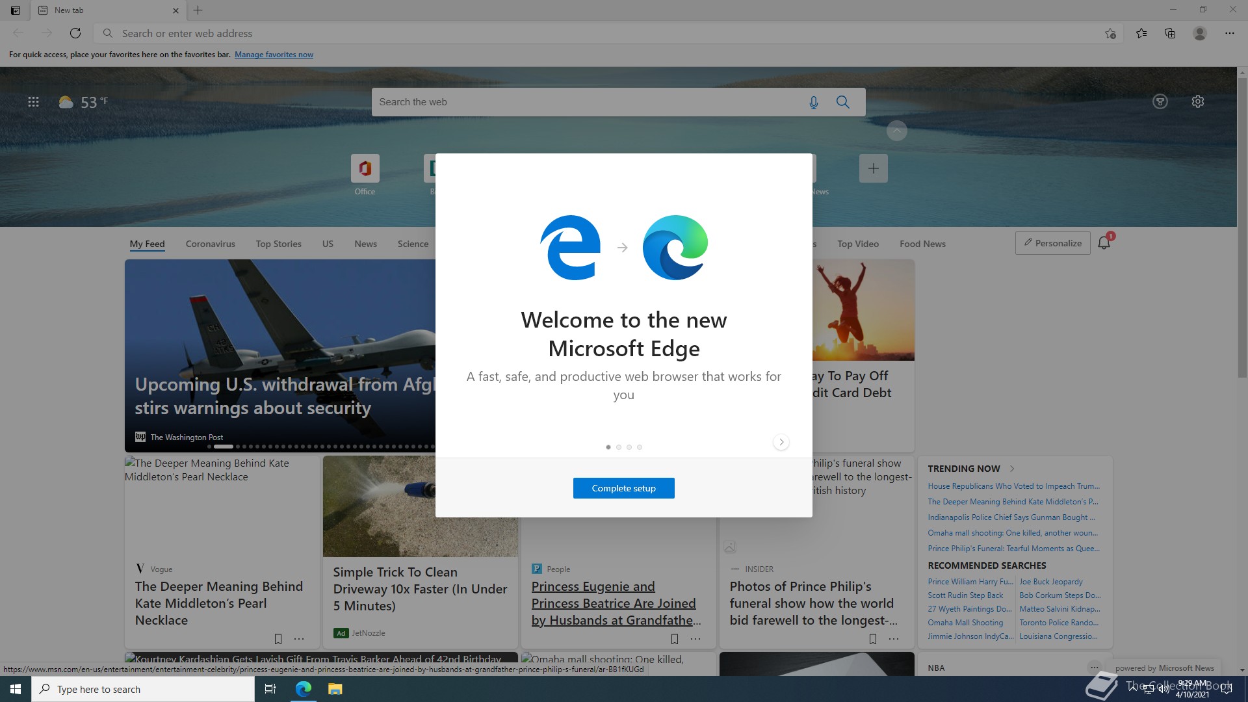
Task: Select the News tab
Action: click(365, 244)
